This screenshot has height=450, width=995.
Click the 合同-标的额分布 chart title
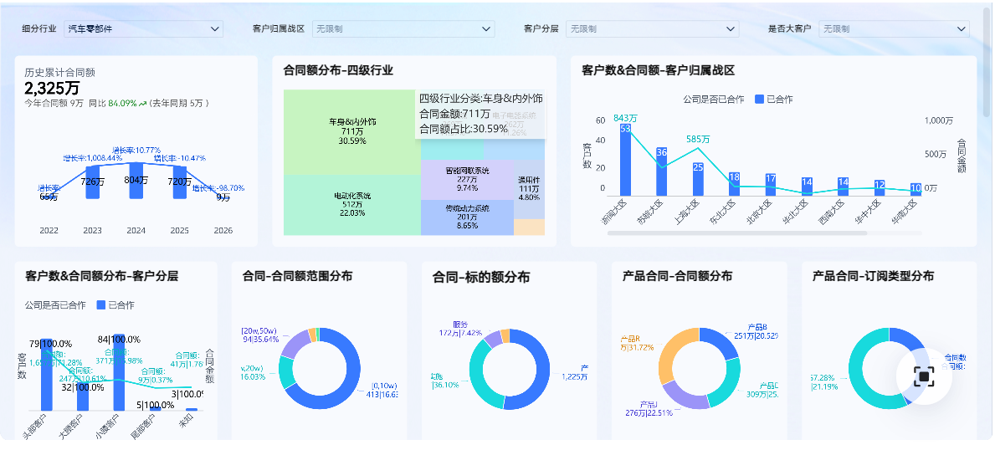click(x=481, y=278)
